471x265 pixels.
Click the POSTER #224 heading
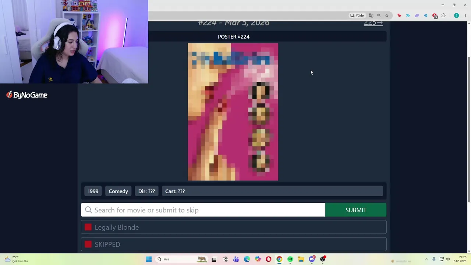point(234,37)
